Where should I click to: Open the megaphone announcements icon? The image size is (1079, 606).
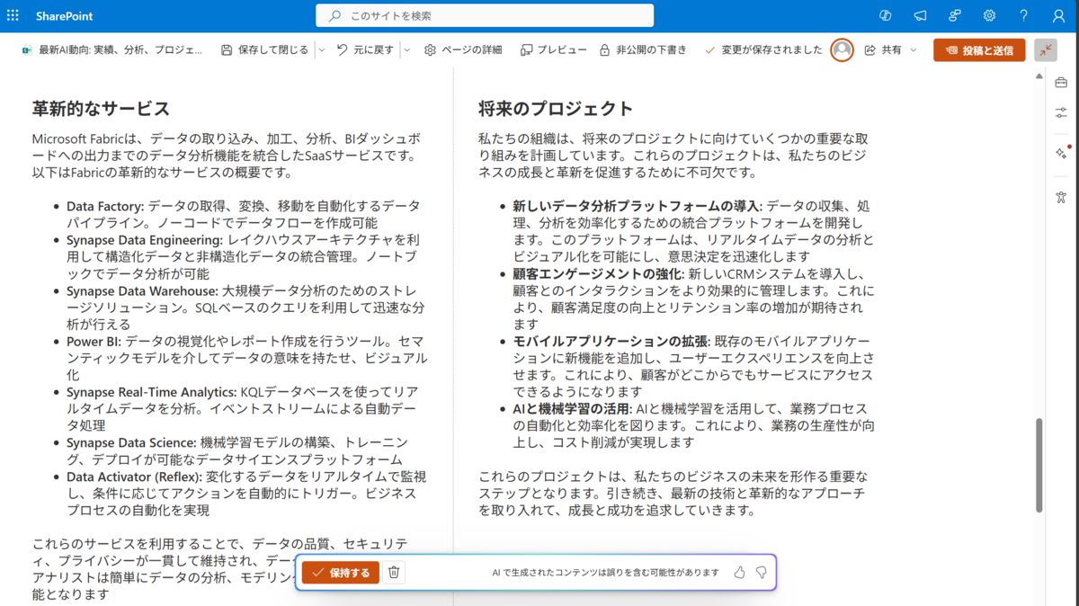(920, 16)
